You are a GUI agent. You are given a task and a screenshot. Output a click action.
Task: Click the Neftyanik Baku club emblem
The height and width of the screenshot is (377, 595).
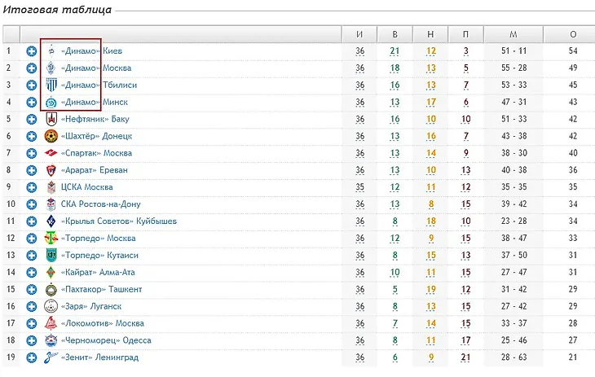click(x=51, y=119)
